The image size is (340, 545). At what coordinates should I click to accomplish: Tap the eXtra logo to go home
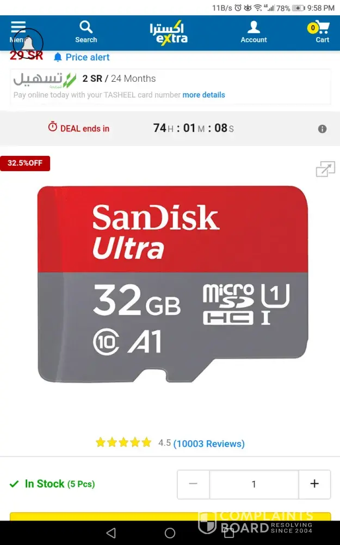pos(169,33)
